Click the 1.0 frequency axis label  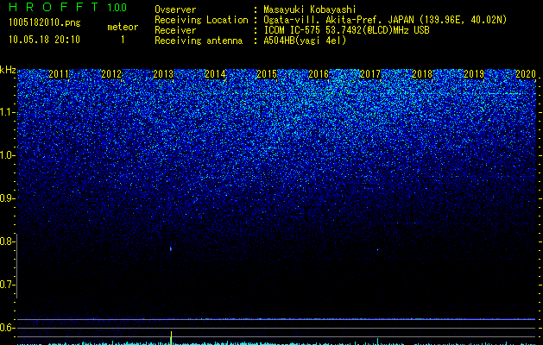point(7,155)
